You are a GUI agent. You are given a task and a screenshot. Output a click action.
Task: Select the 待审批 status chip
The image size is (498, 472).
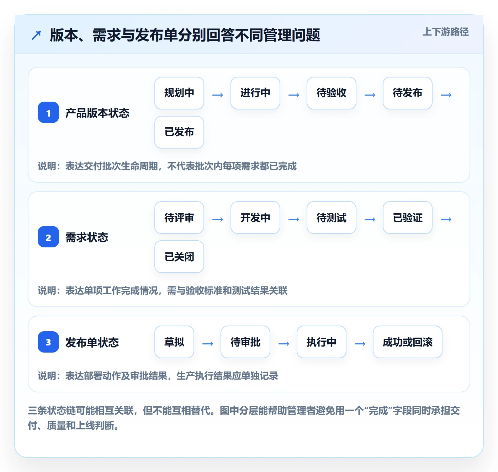coord(245,342)
